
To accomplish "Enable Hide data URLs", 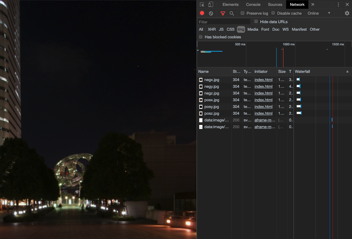I will click(256, 21).
